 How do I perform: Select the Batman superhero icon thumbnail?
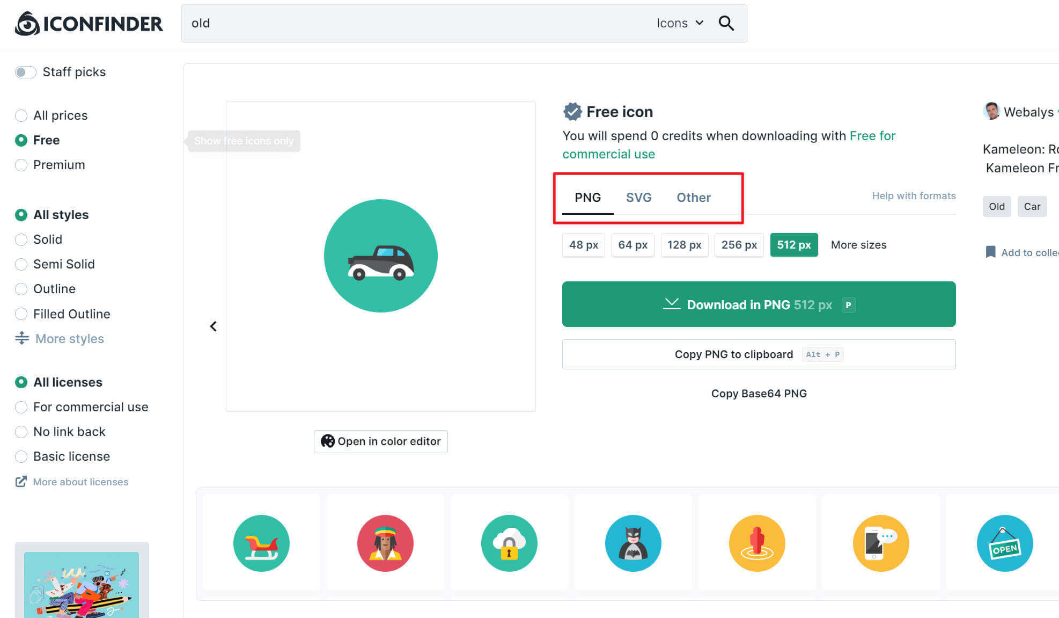click(x=633, y=543)
